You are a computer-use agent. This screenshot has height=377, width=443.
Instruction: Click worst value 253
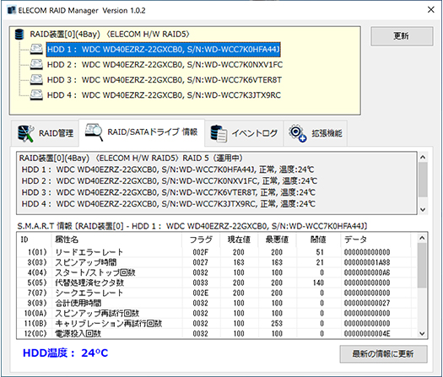(277, 323)
